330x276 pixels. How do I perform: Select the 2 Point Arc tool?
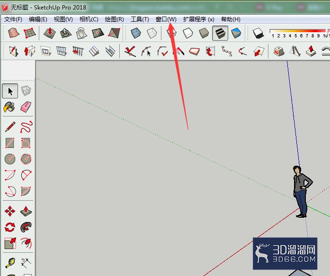27,175
